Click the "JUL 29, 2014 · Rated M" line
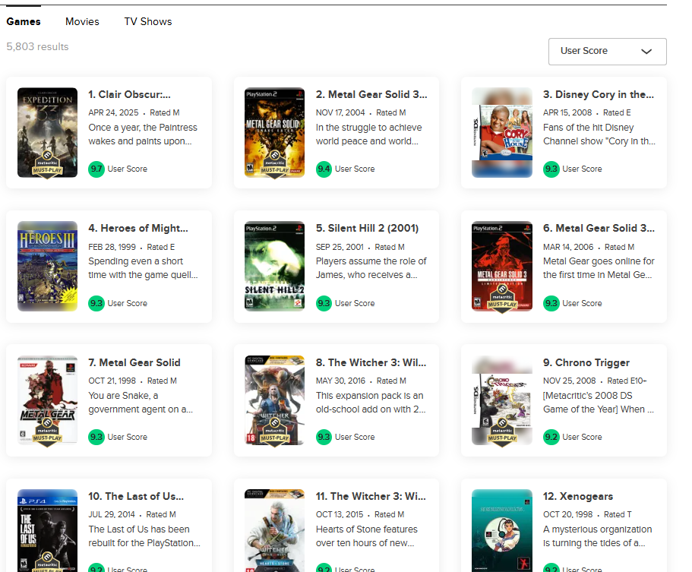 [132, 514]
